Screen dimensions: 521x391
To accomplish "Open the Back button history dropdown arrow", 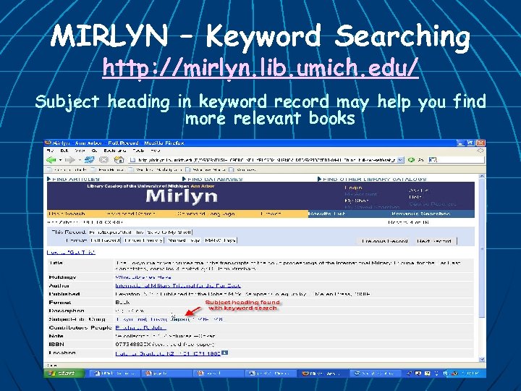I will [61, 160].
